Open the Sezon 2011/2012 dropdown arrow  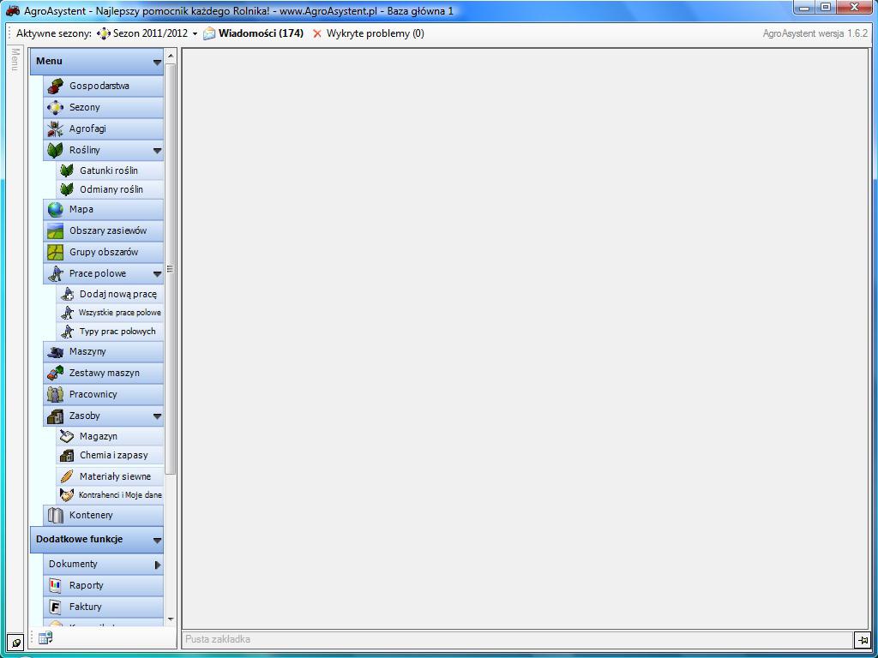[195, 34]
